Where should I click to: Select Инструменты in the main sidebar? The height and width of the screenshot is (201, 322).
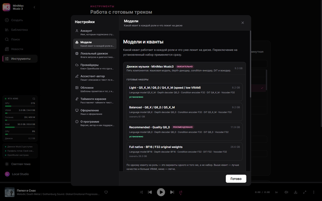tap(20, 59)
